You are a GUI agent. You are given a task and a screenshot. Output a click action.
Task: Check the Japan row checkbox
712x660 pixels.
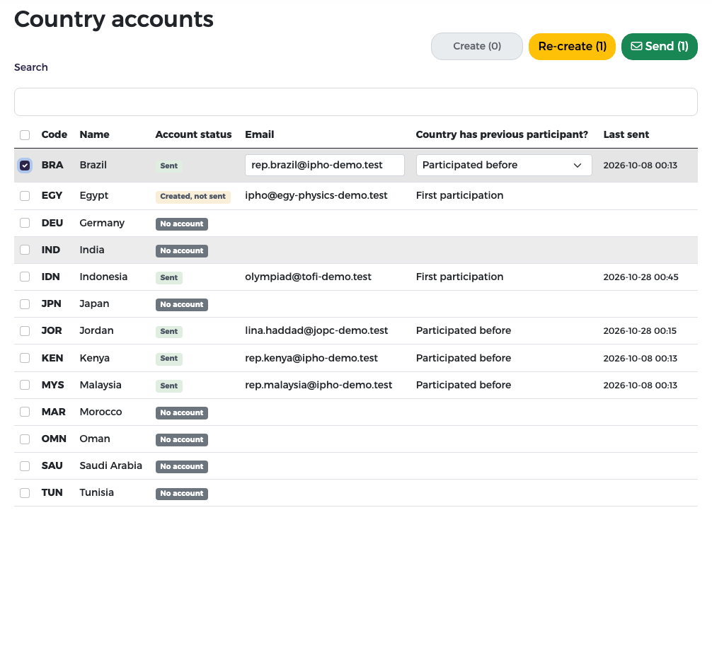(x=25, y=303)
